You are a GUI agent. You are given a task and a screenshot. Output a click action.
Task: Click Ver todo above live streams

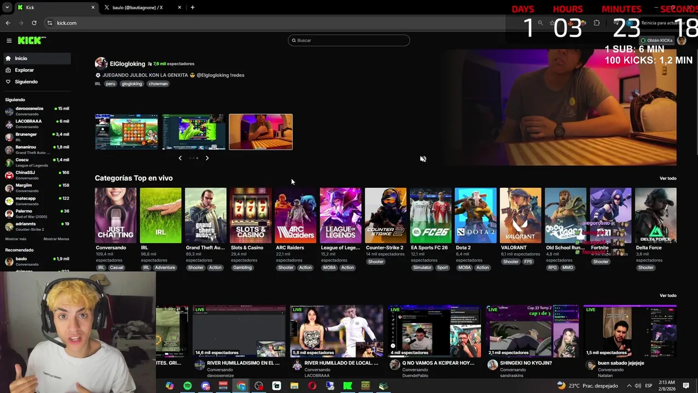click(668, 296)
